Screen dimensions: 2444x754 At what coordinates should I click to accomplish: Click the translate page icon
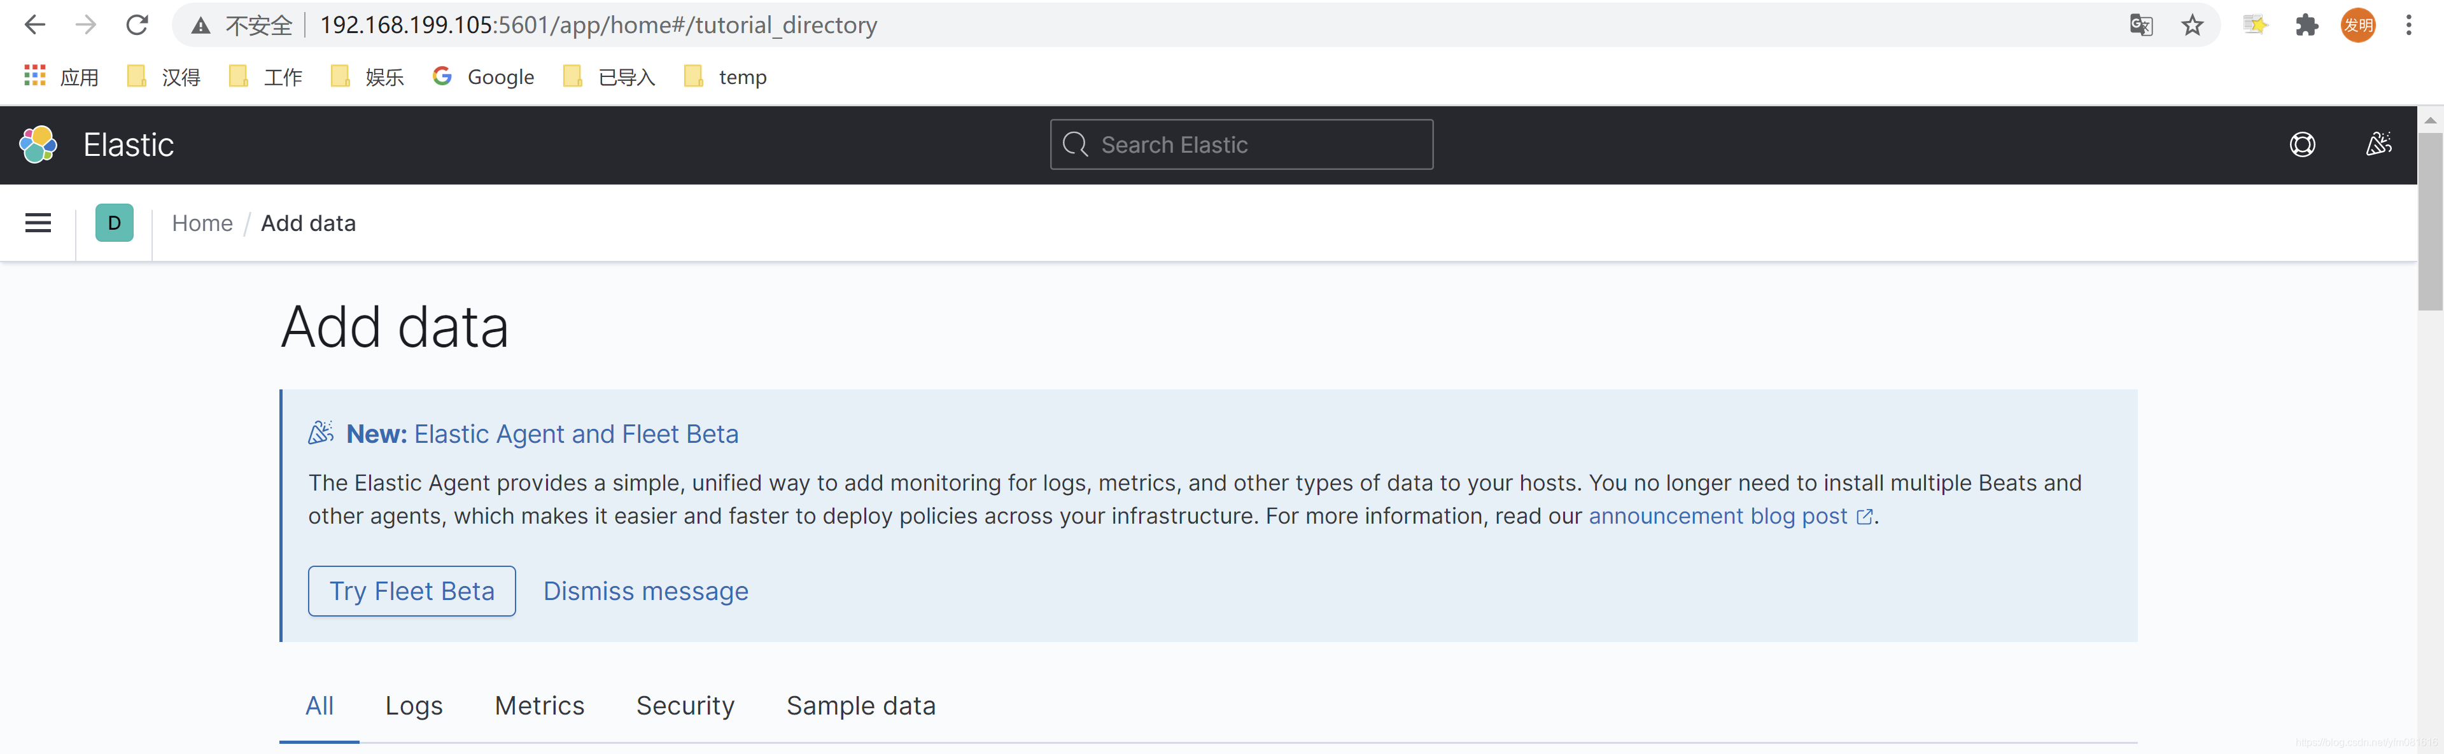click(2141, 25)
